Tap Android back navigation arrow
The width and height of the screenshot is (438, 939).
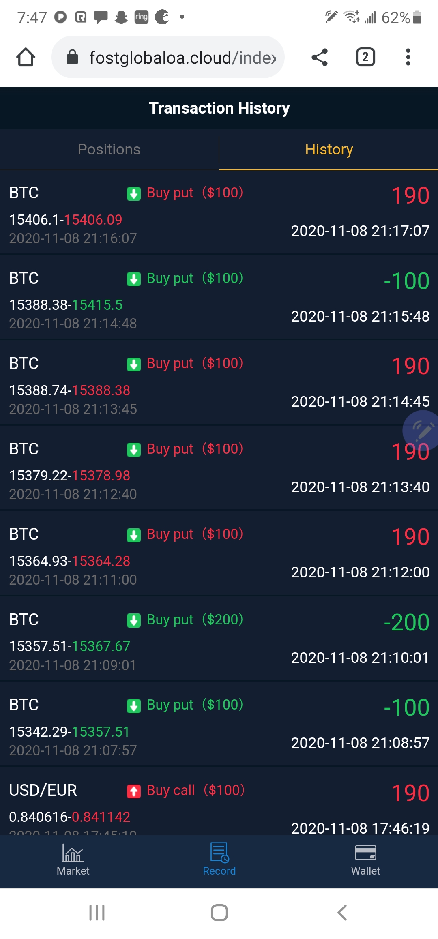[x=342, y=913]
